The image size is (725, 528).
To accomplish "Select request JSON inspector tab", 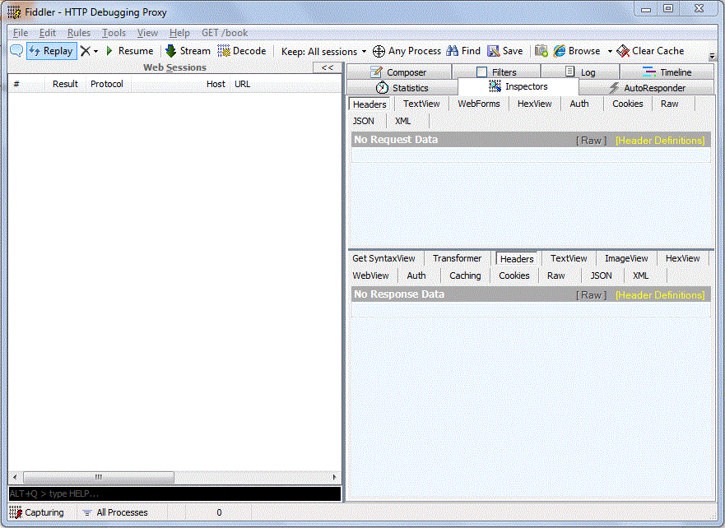I will [x=364, y=121].
